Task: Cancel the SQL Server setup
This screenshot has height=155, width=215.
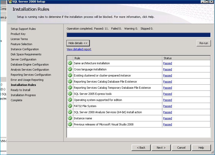Action: [181, 148]
